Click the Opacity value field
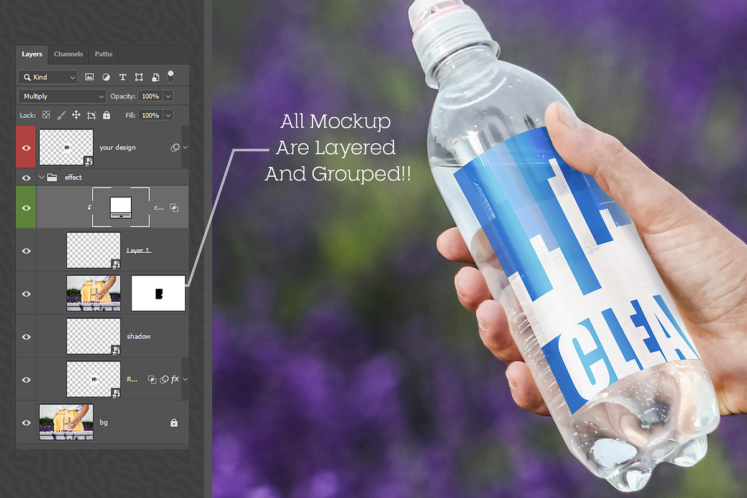 (x=150, y=96)
